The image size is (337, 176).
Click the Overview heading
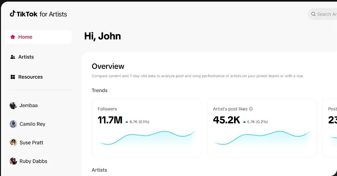point(108,66)
